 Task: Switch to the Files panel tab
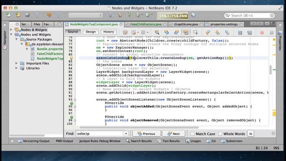tap(37, 24)
